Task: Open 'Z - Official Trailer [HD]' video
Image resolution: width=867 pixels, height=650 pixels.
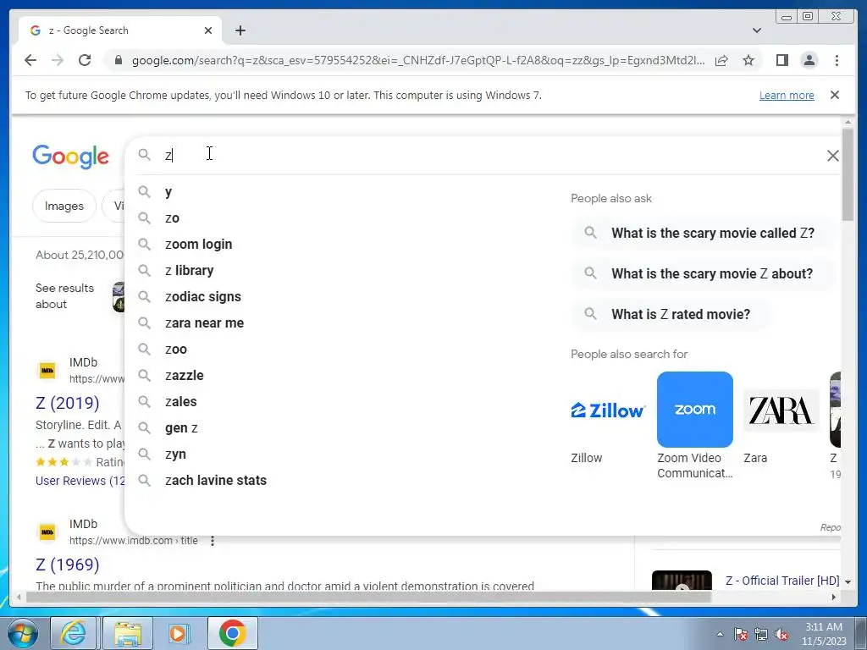Action: 781,581
